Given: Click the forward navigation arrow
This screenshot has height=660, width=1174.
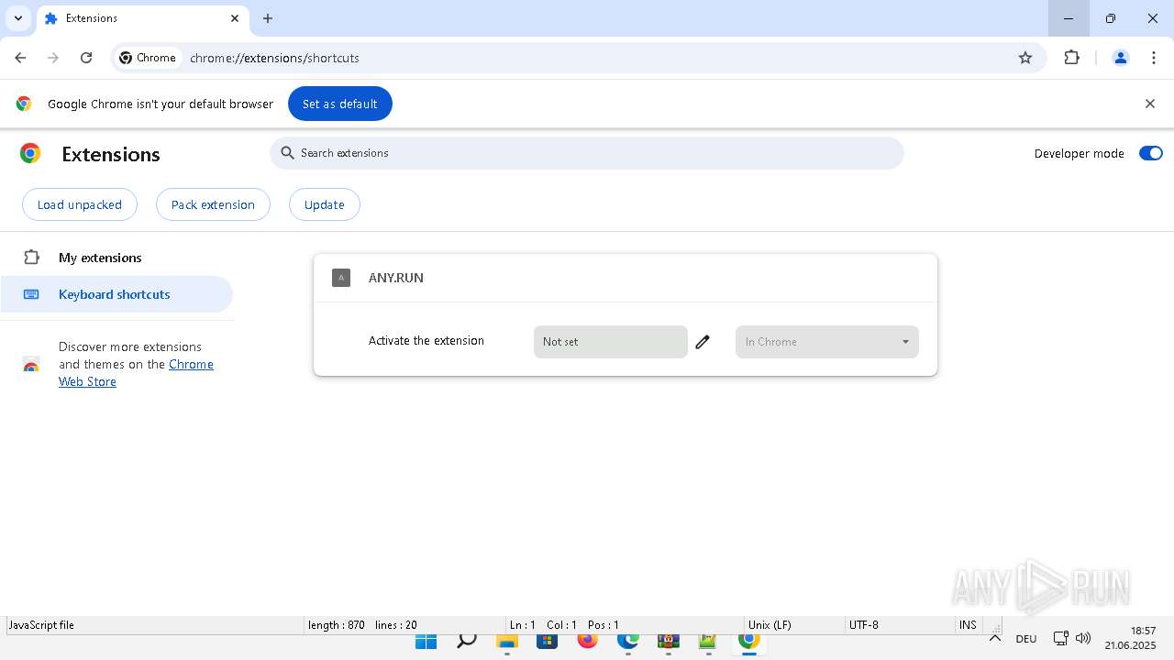Looking at the screenshot, I should coord(53,58).
